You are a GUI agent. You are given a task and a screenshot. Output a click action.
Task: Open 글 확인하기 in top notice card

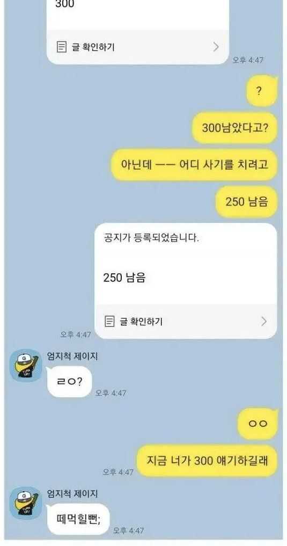(x=93, y=47)
